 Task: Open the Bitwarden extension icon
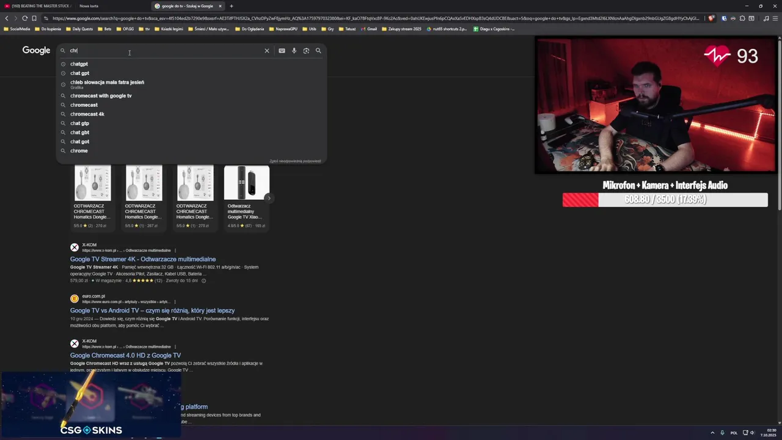(x=724, y=18)
